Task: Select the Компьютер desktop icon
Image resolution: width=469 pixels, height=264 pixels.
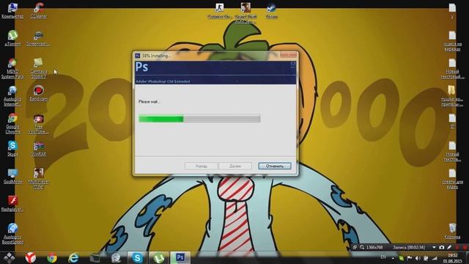Action: (12, 10)
